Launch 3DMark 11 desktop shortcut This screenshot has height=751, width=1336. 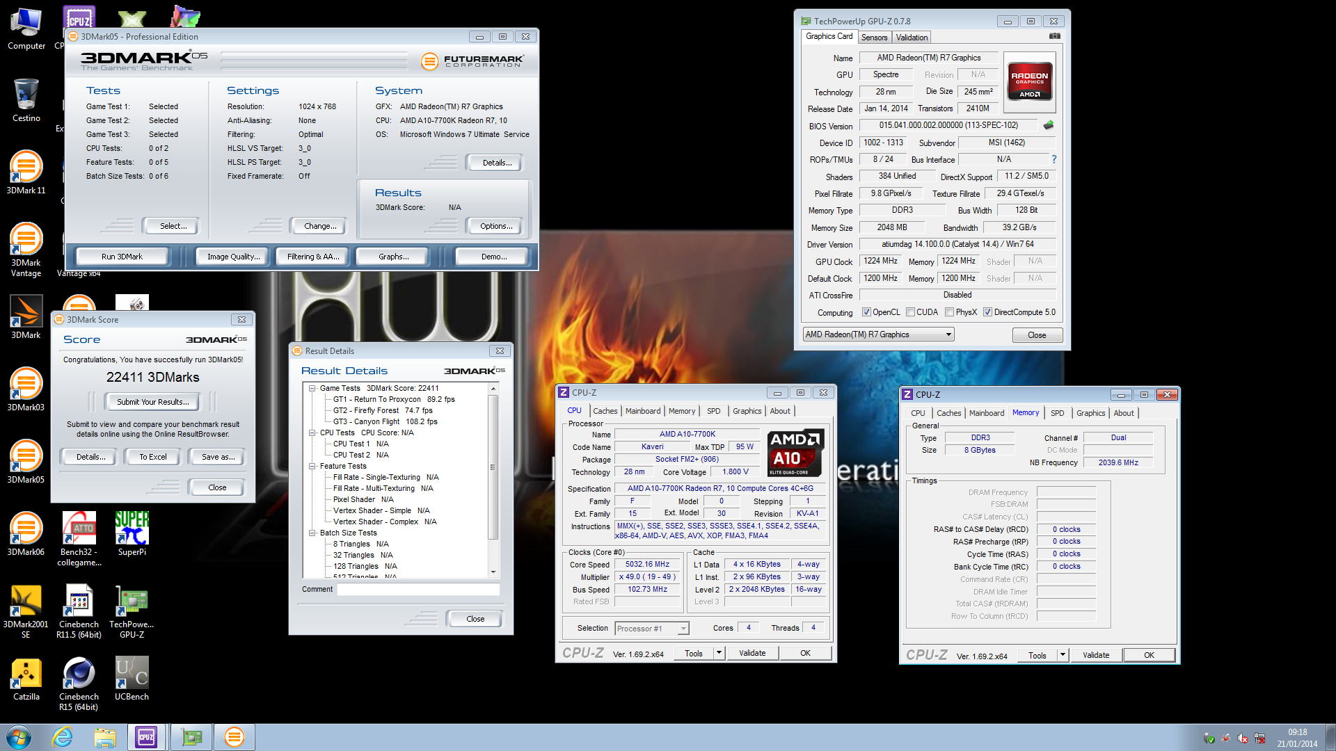(26, 172)
